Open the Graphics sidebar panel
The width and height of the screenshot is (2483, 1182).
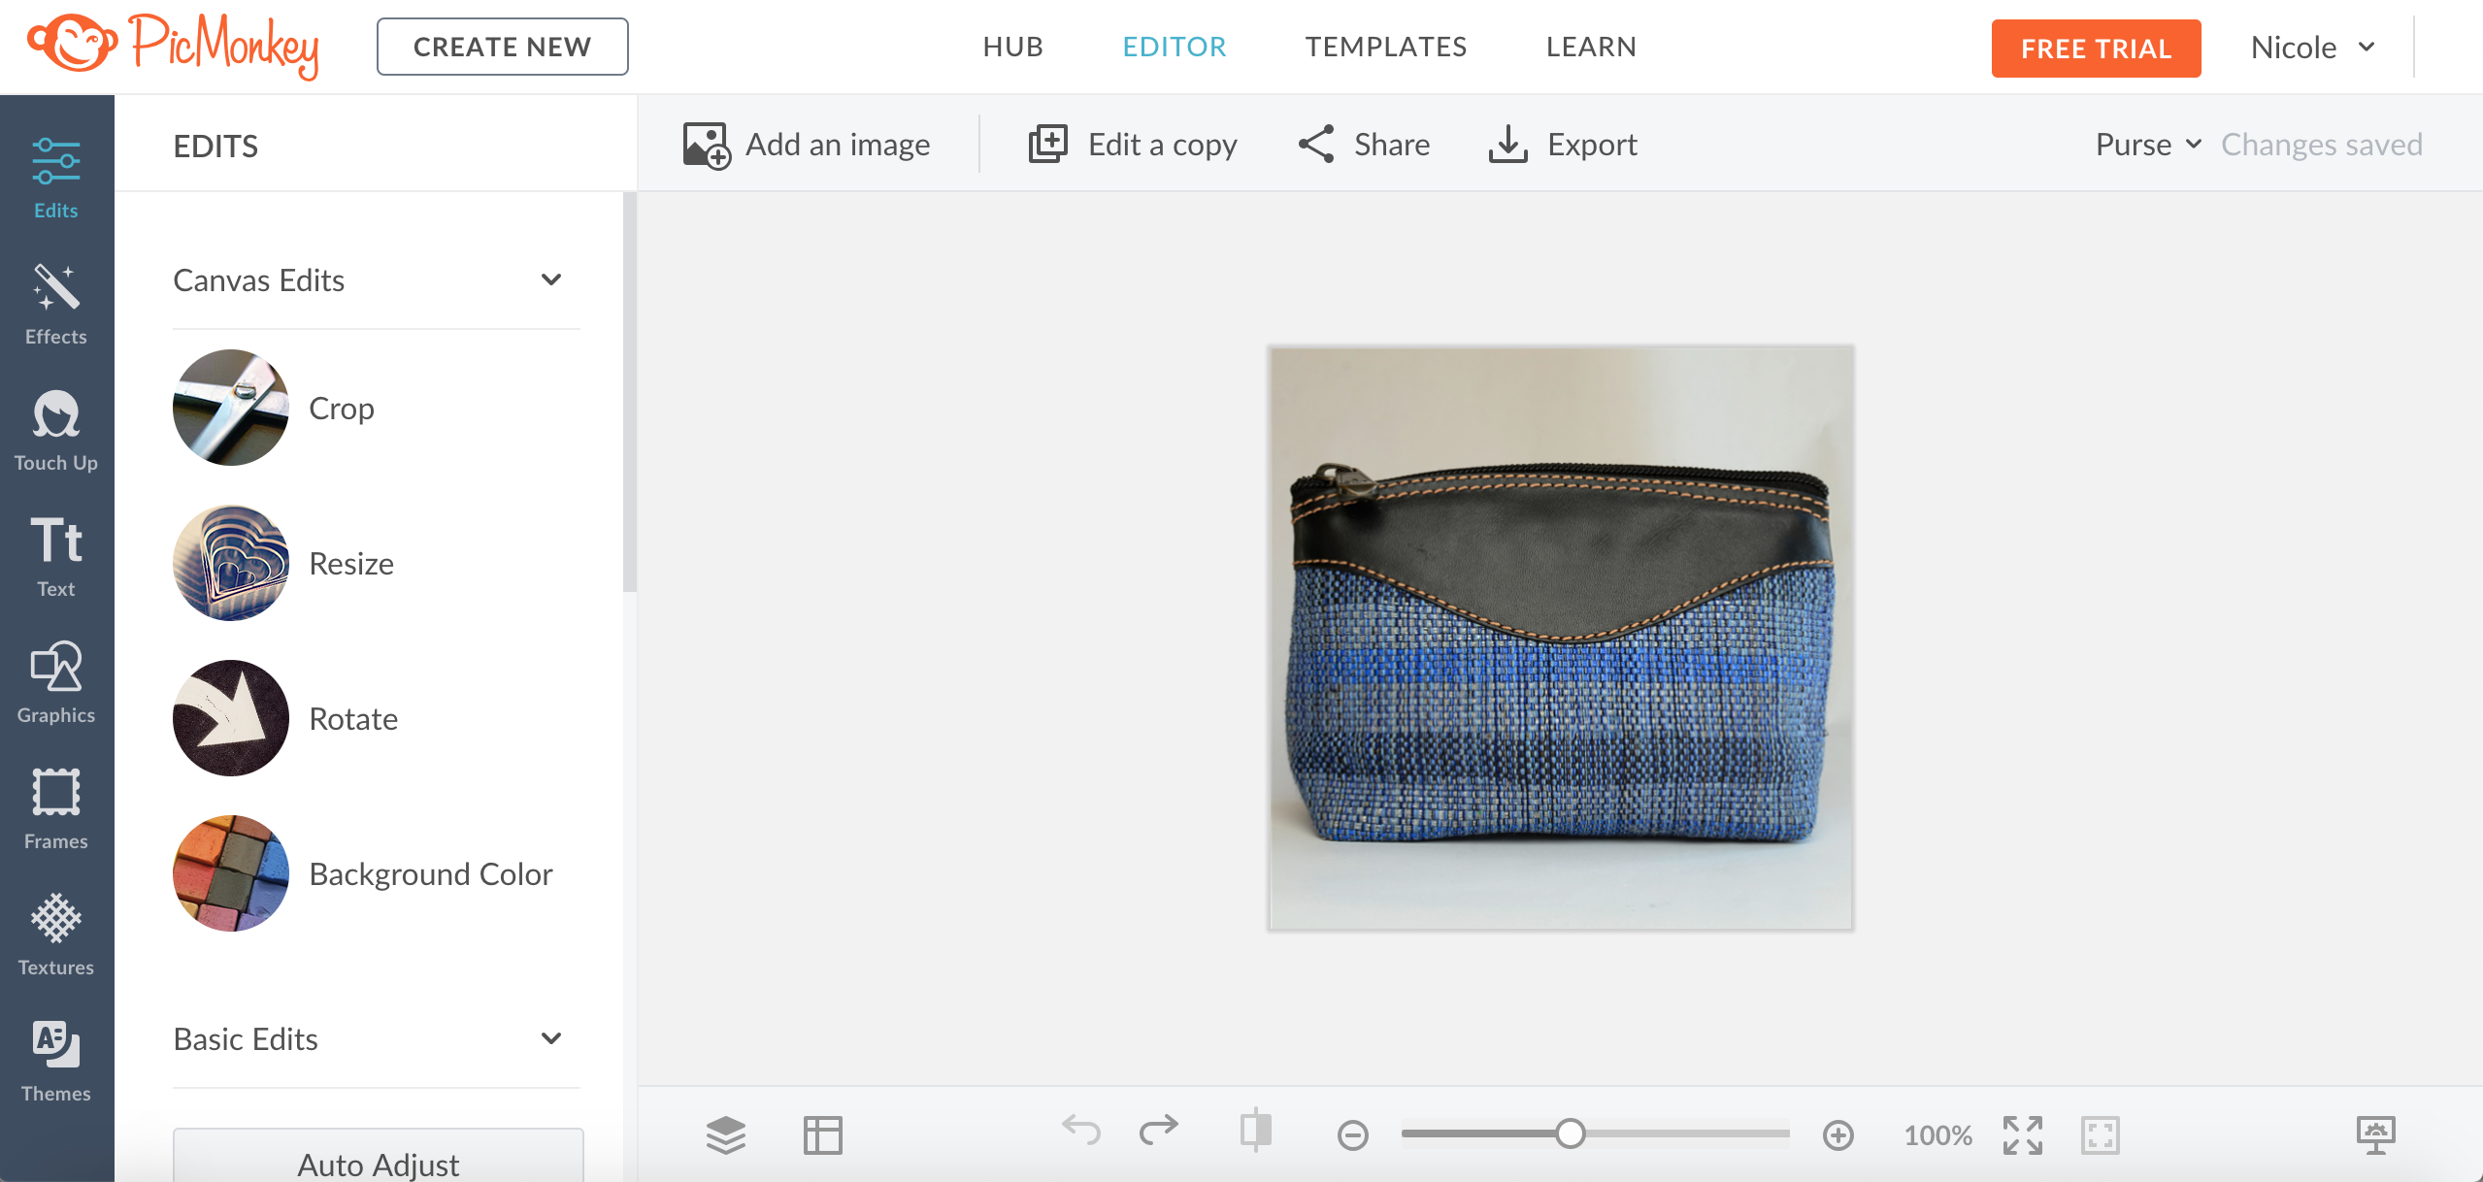[56, 682]
